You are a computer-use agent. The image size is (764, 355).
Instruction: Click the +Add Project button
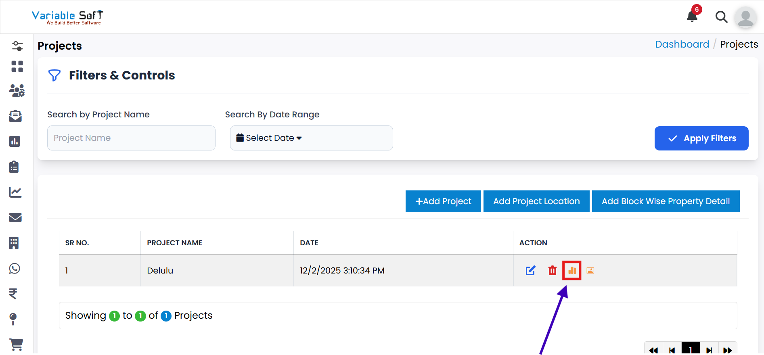click(443, 201)
